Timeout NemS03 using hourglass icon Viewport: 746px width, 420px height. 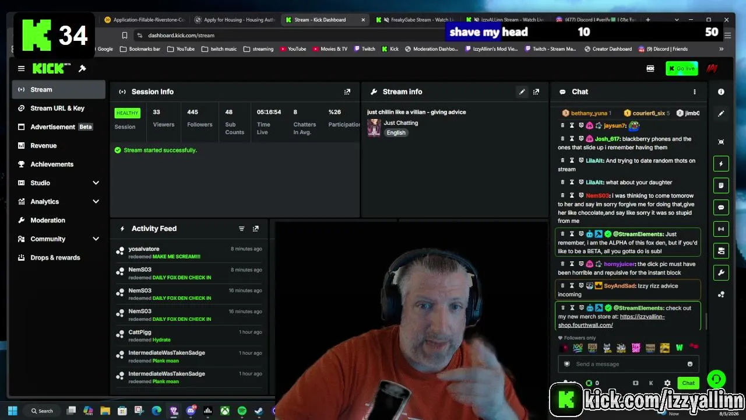572,195
